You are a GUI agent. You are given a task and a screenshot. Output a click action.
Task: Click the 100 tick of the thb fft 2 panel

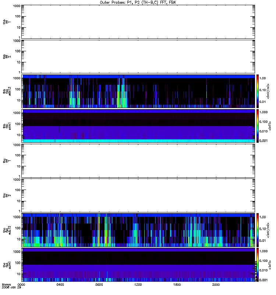tap(18, 51)
